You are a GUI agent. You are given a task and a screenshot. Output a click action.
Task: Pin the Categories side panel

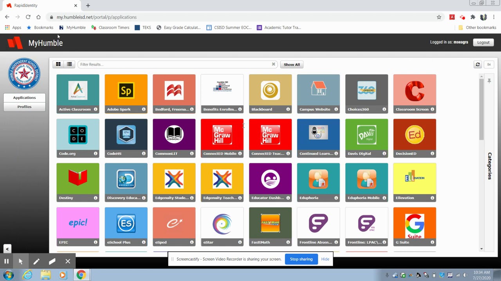point(489,81)
